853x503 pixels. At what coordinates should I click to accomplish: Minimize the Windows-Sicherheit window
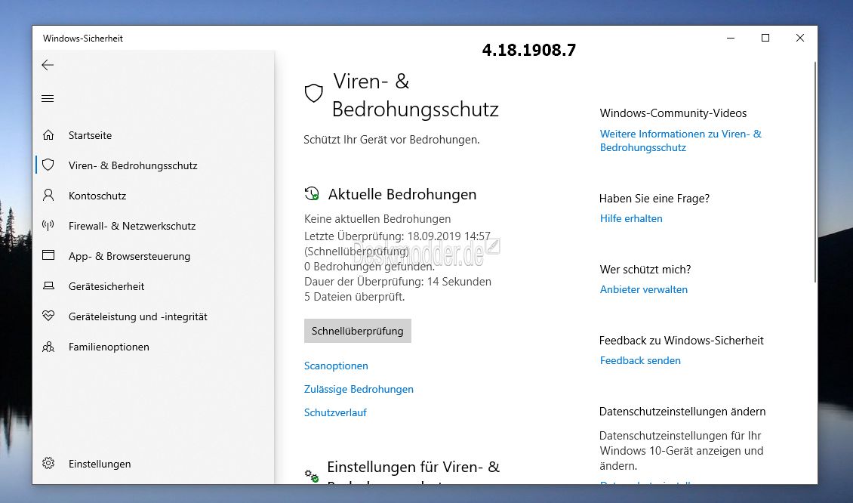731,38
